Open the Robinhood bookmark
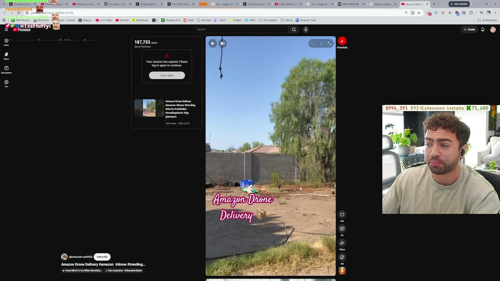This screenshot has width=500, height=281. pos(140,20)
